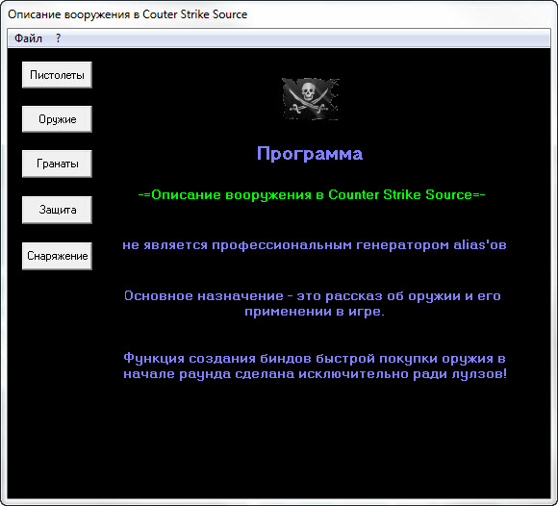Open the Снаряжение section
558x506 pixels.
click(57, 256)
